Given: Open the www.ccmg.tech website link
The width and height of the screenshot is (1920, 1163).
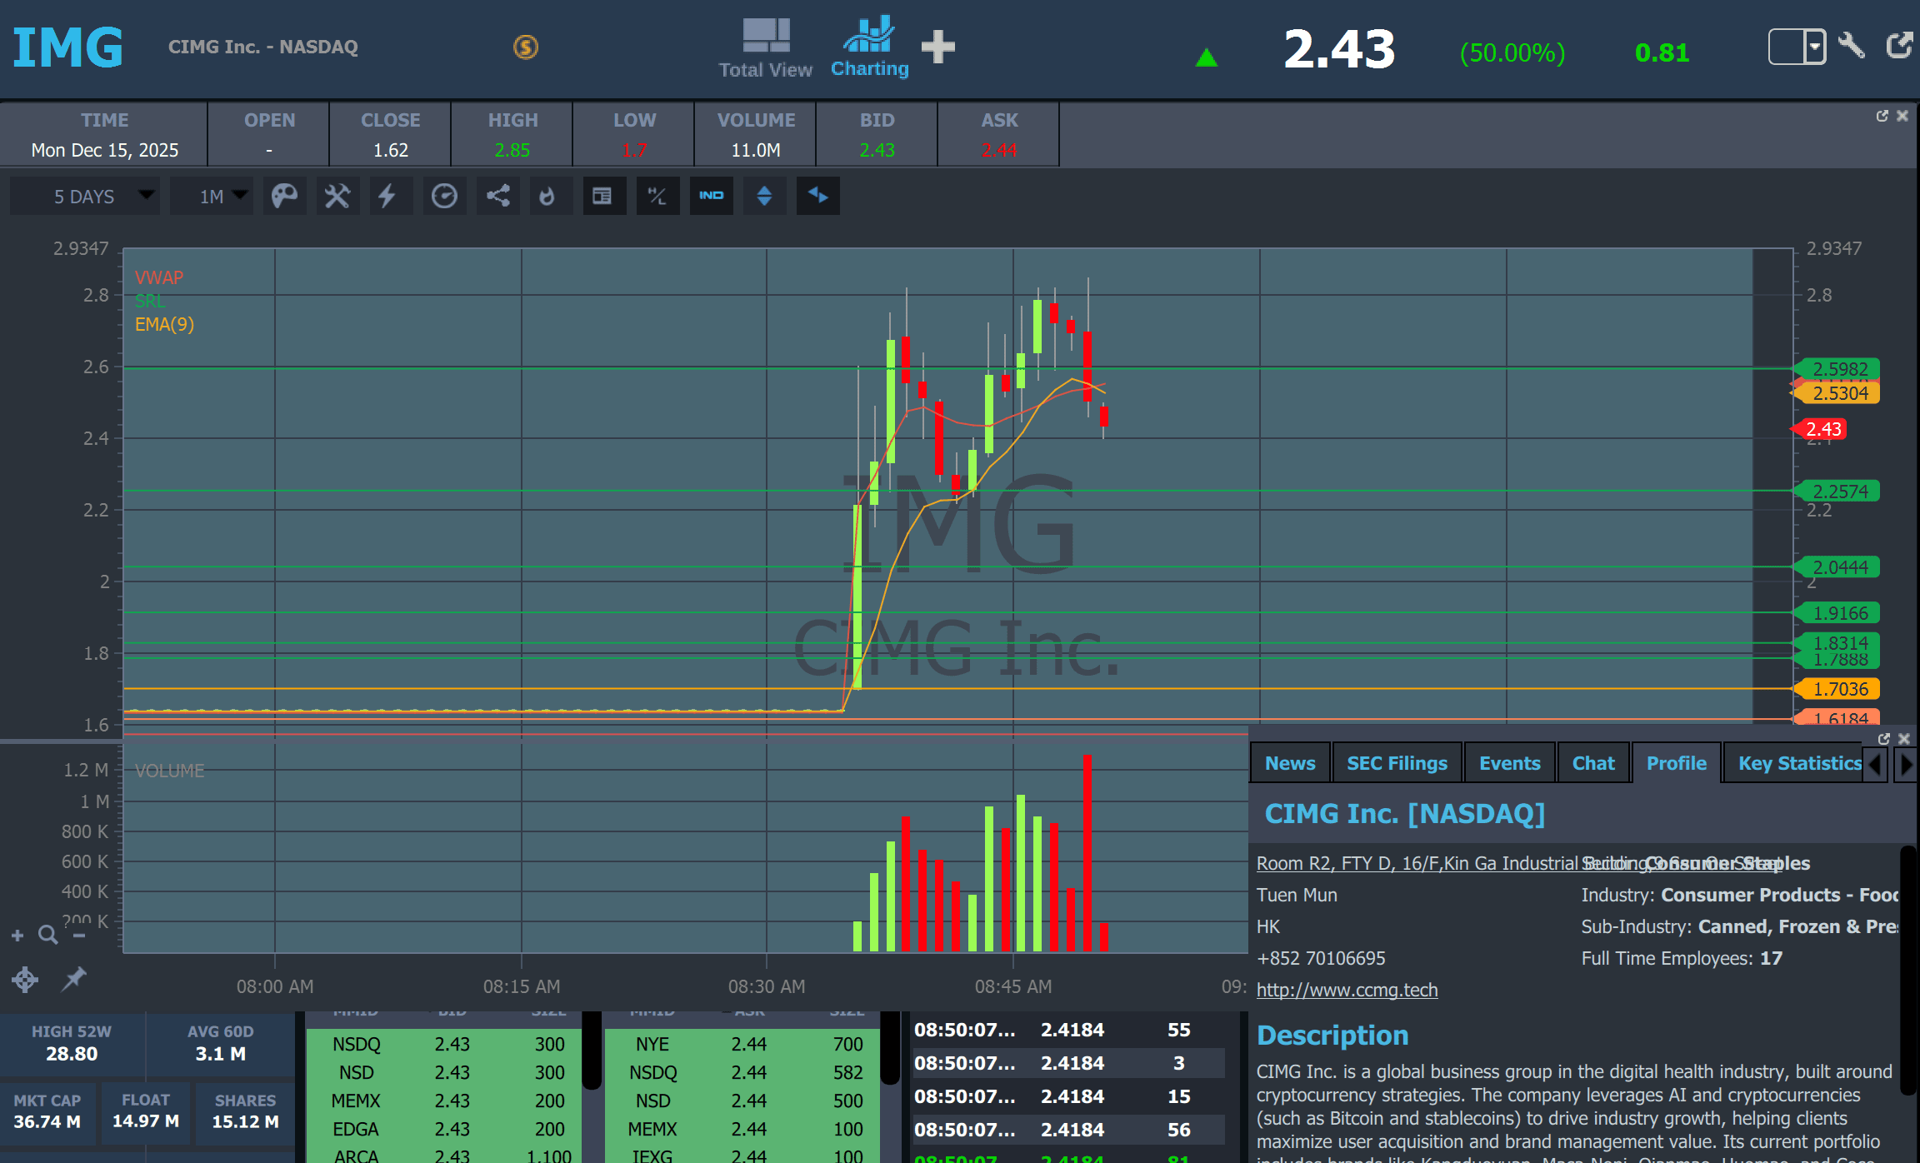Looking at the screenshot, I should pyautogui.click(x=1347, y=990).
